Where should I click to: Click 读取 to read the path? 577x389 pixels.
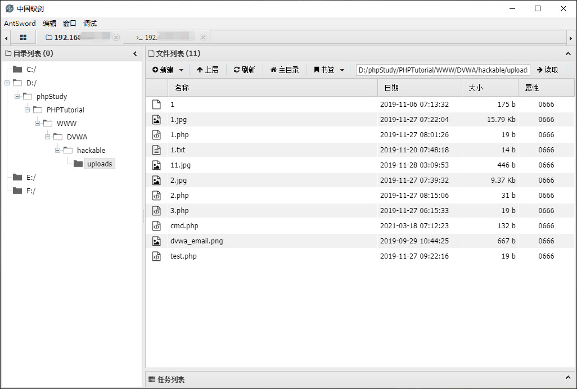548,70
